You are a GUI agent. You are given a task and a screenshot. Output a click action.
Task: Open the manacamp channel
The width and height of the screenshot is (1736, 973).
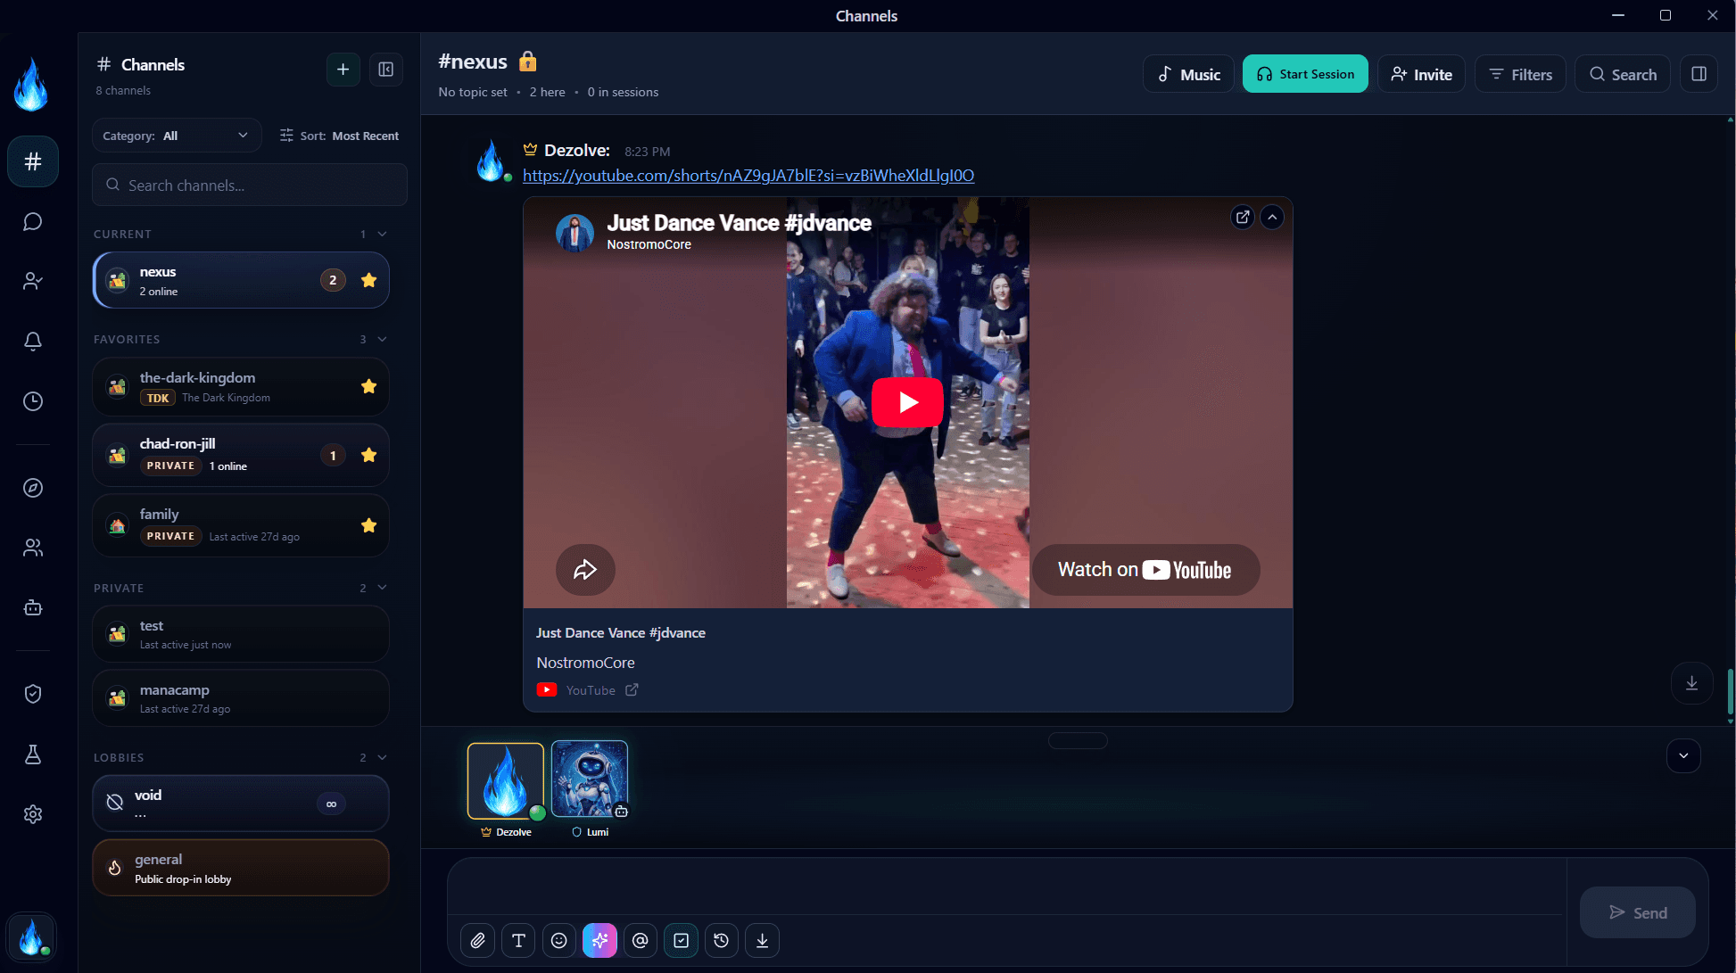[241, 698]
